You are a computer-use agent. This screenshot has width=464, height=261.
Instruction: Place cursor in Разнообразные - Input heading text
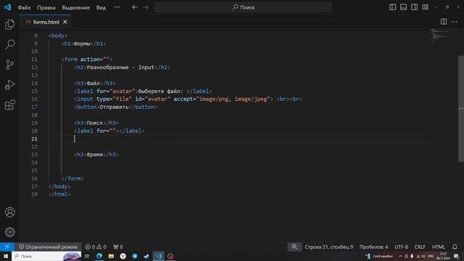click(120, 67)
